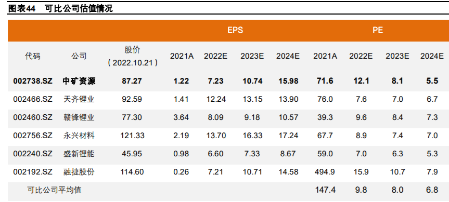Viewport: 449px width, 202px height.
Task: Select stock code 002738.SZ
Action: pyautogui.click(x=33, y=81)
